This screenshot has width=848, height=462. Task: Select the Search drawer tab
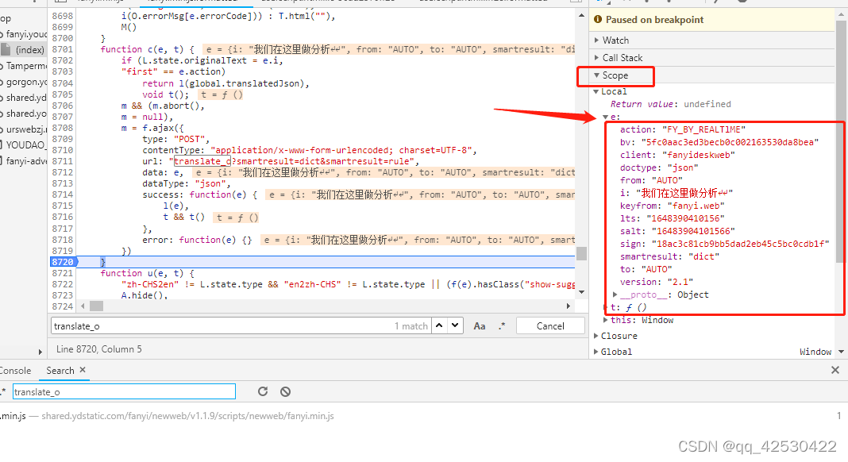pos(60,371)
